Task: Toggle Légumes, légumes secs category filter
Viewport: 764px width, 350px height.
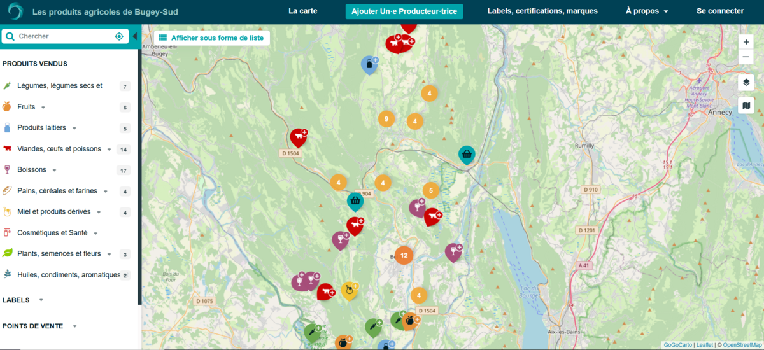Action: (59, 86)
